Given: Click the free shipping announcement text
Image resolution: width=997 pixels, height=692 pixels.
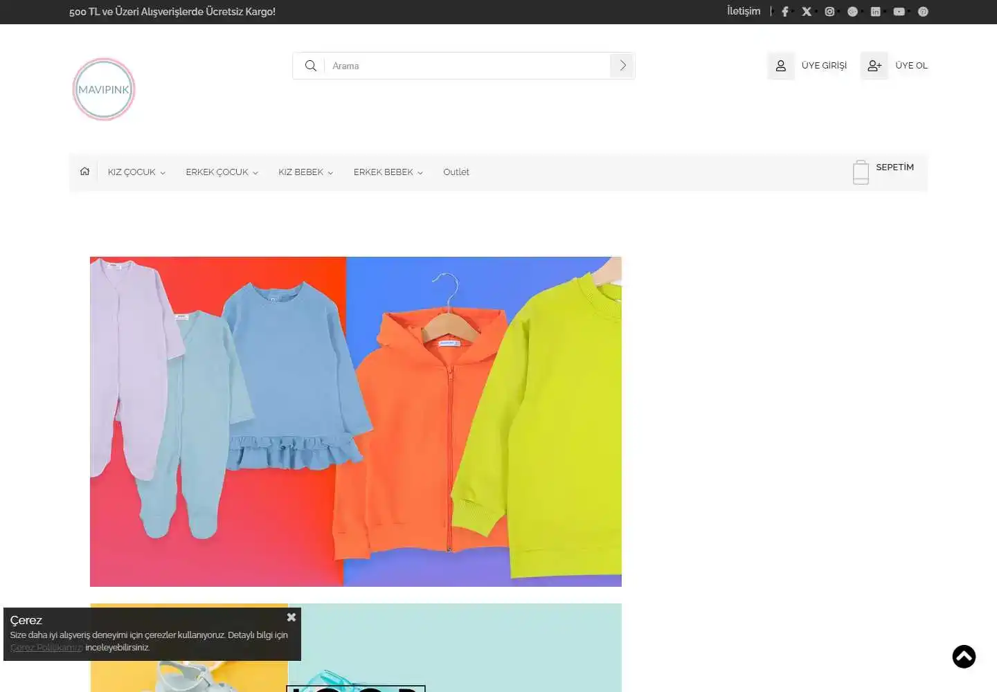Looking at the screenshot, I should (x=172, y=12).
